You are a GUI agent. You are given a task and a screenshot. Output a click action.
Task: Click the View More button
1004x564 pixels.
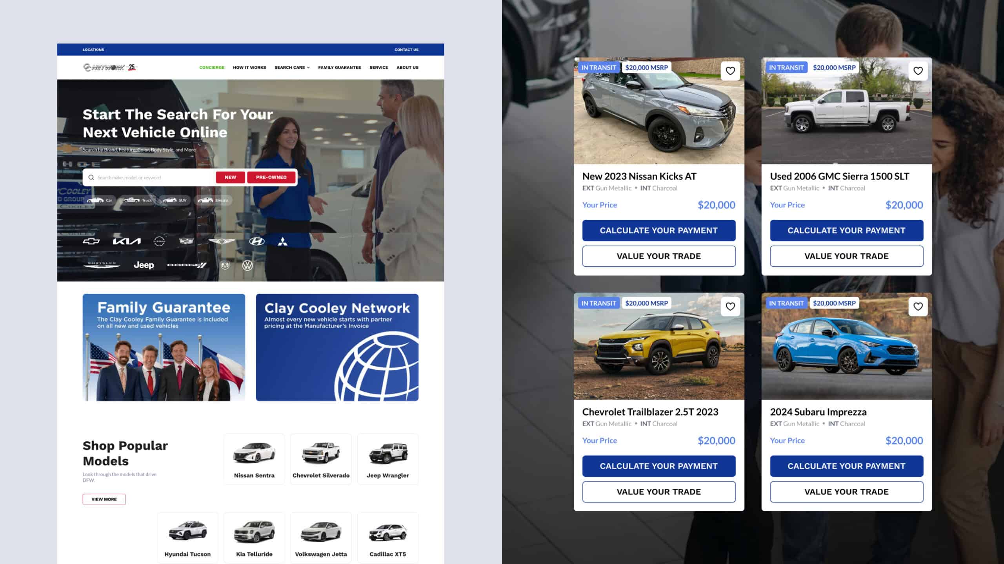pyautogui.click(x=104, y=499)
